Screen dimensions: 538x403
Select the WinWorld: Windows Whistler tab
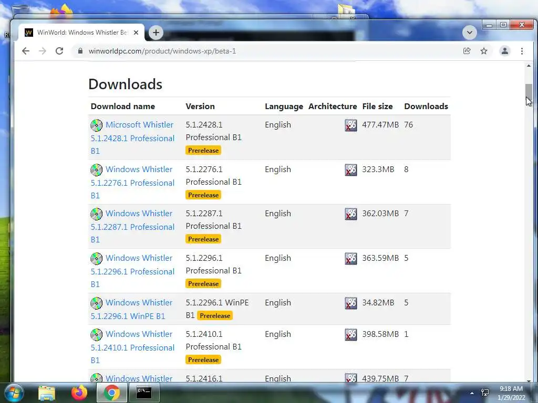coord(81,33)
